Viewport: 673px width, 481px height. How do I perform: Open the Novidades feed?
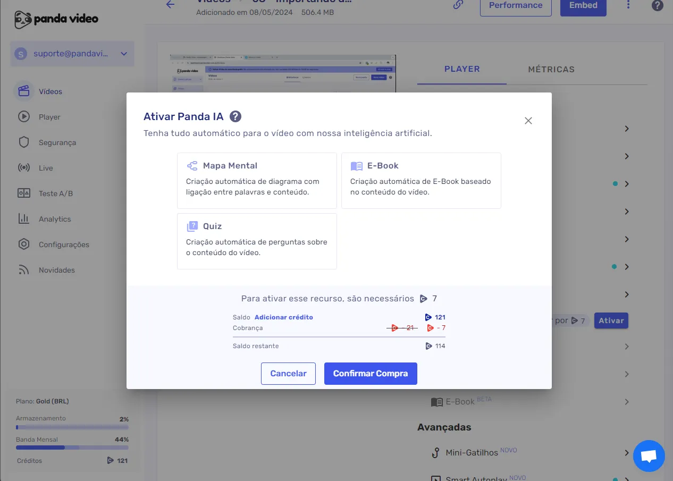pos(57,269)
